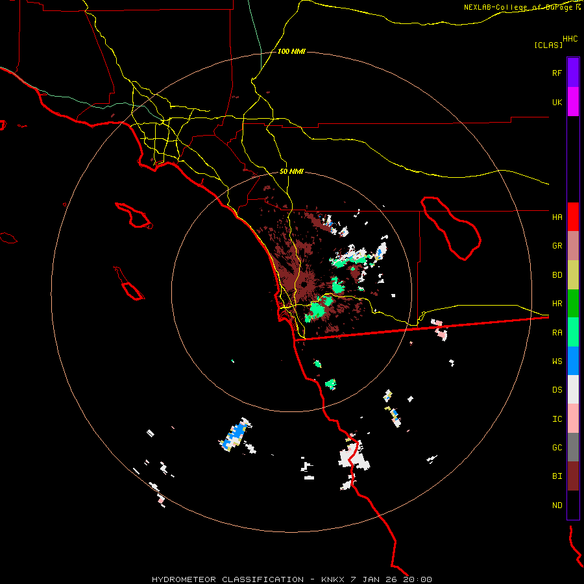Click the brown BI legend color swatch
Screen dimensions: 584x584
tap(573, 476)
